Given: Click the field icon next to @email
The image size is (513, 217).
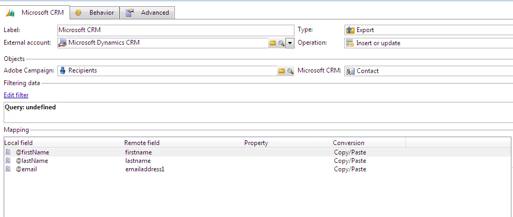Looking at the screenshot, I should tap(8, 169).
